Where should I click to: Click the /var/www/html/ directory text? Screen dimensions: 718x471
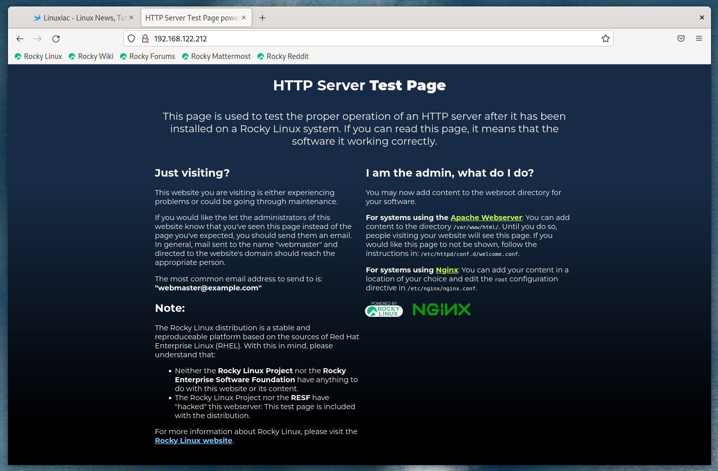(476, 227)
